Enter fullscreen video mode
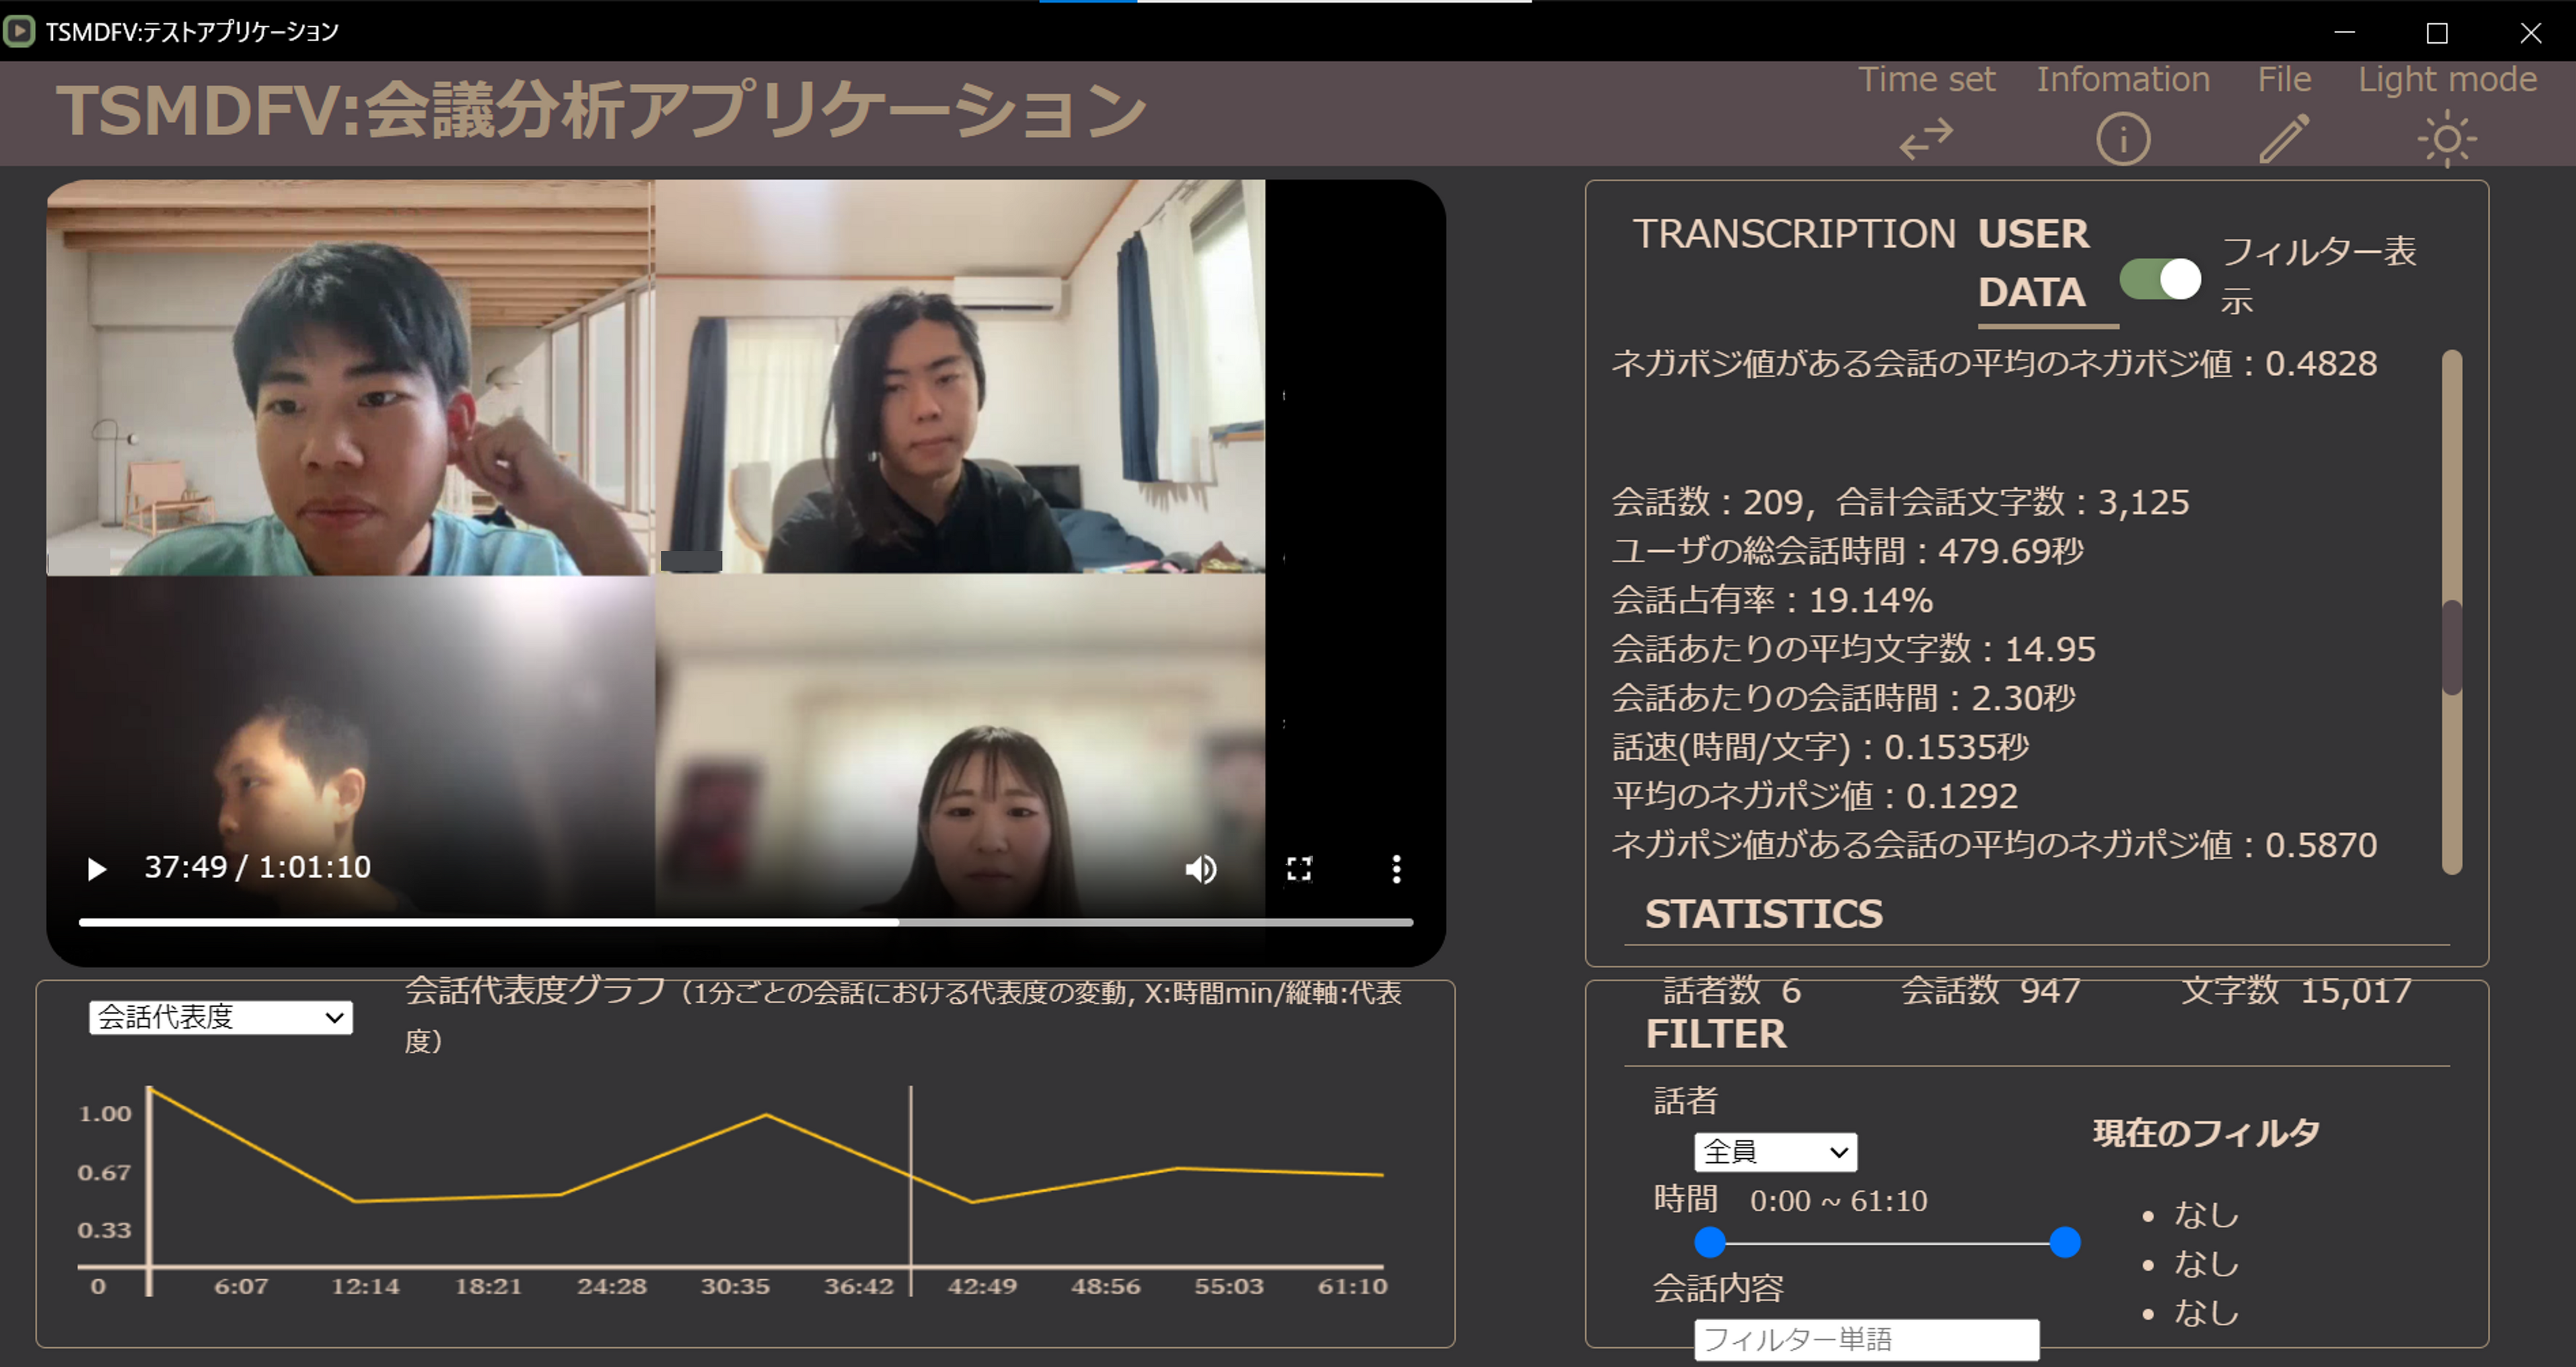The height and width of the screenshot is (1367, 2576). click(1298, 869)
